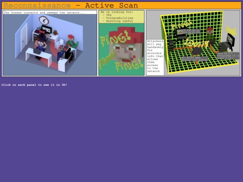Click the 'He is looking for:' caption box

coord(121,17)
